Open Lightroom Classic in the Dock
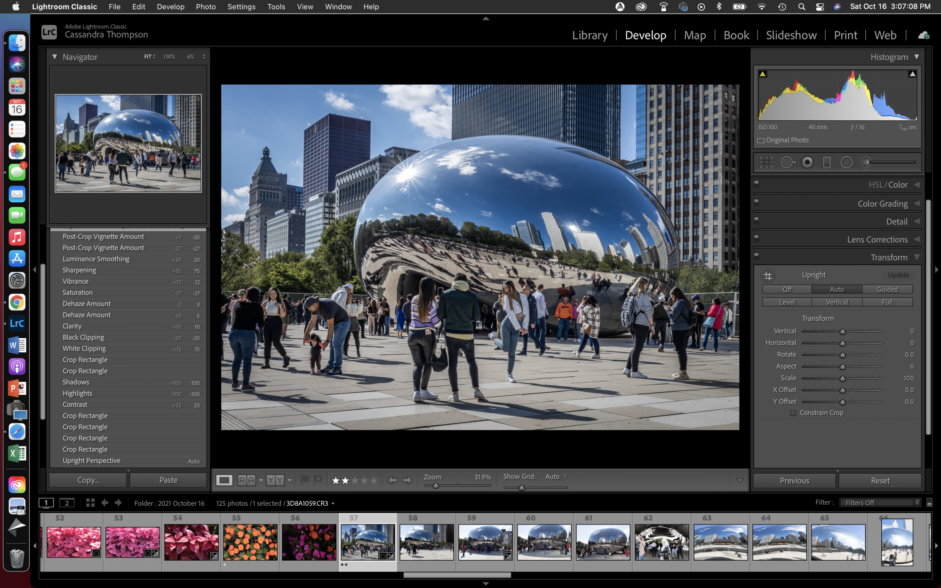Image resolution: width=941 pixels, height=588 pixels. (17, 324)
